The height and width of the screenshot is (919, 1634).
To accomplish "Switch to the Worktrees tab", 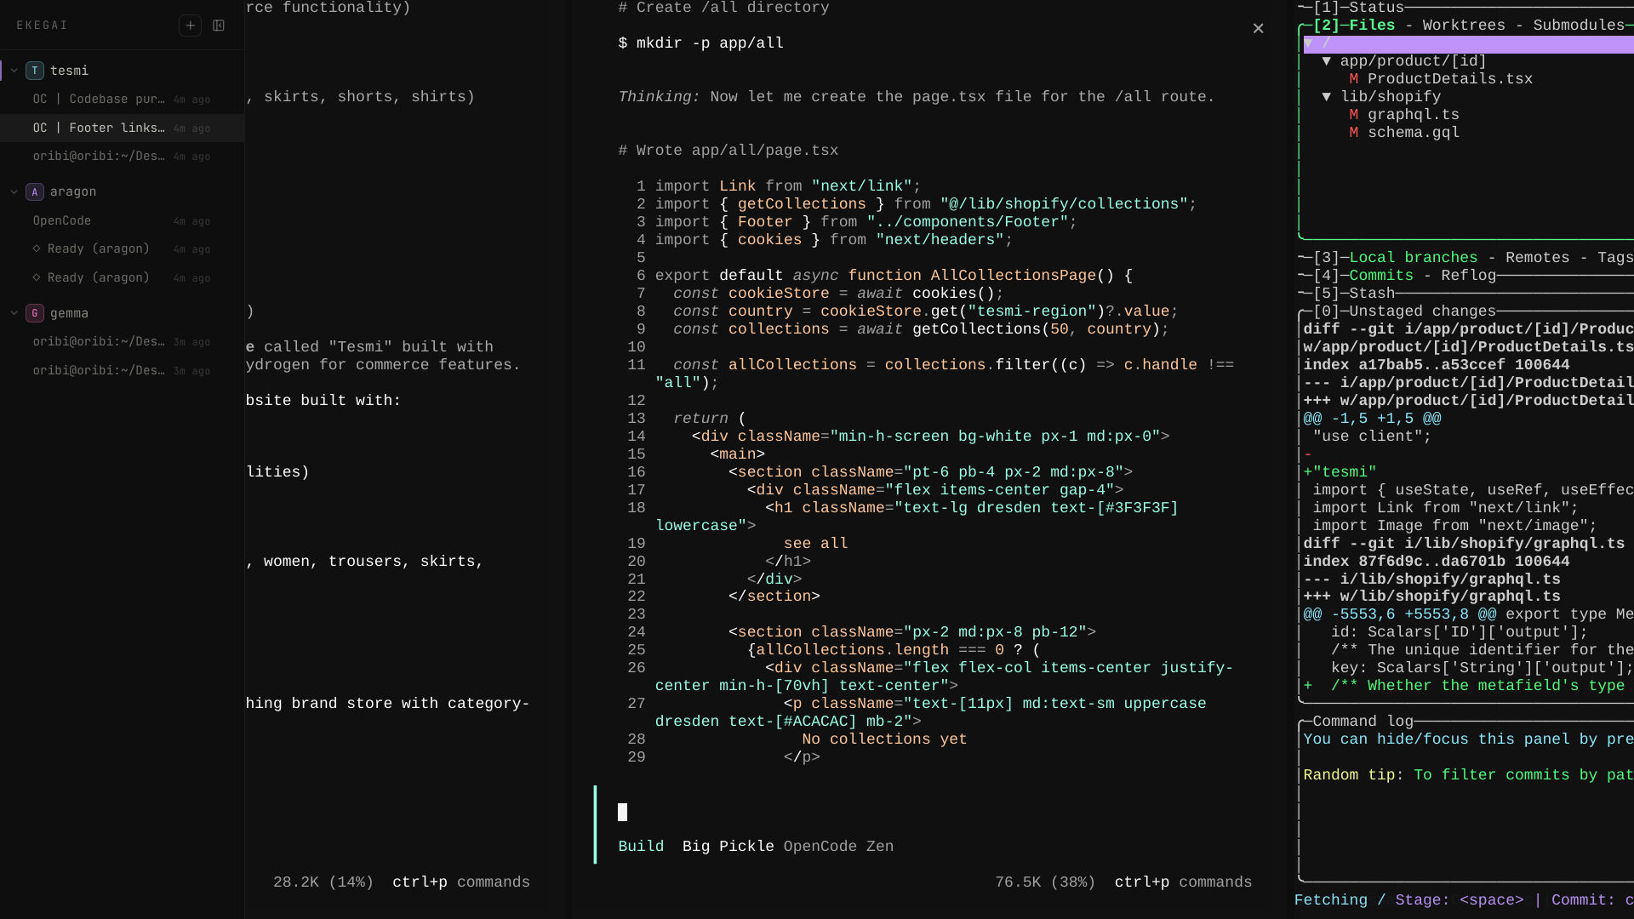I will click(x=1464, y=26).
